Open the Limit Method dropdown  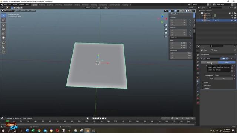tap(224, 75)
